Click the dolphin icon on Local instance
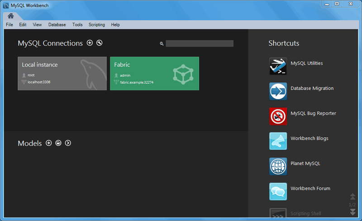This screenshot has height=221, width=362. click(x=93, y=74)
